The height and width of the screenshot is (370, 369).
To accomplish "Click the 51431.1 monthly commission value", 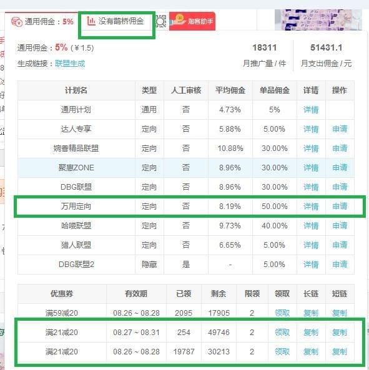I will click(x=327, y=47).
